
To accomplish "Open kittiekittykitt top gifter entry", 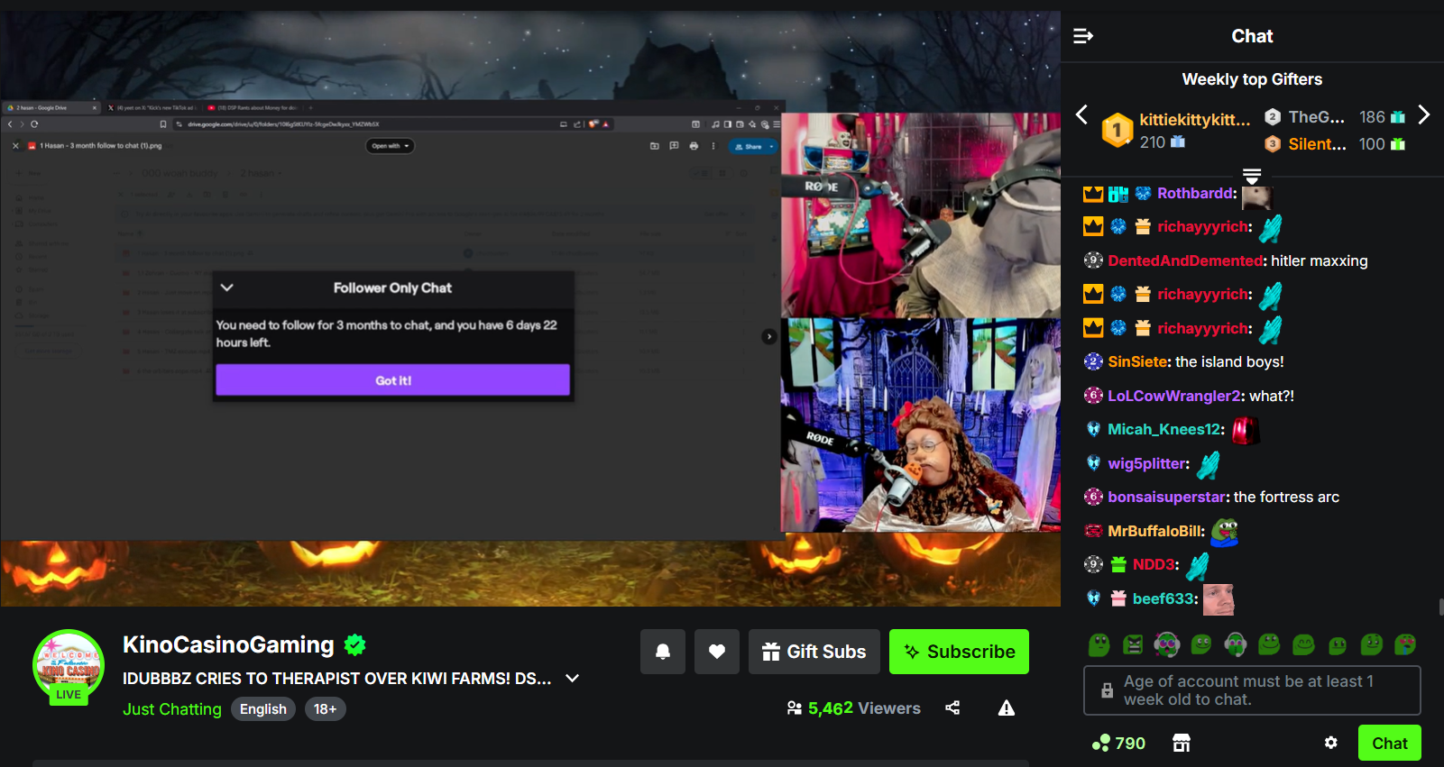I will pyautogui.click(x=1176, y=131).
